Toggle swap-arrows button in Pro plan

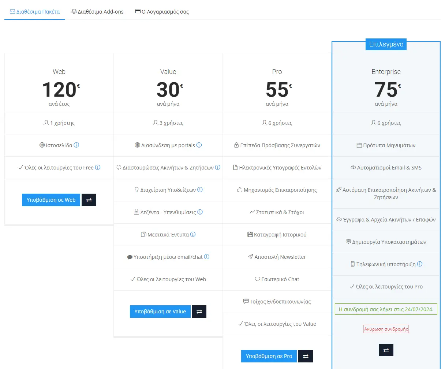pos(306,356)
